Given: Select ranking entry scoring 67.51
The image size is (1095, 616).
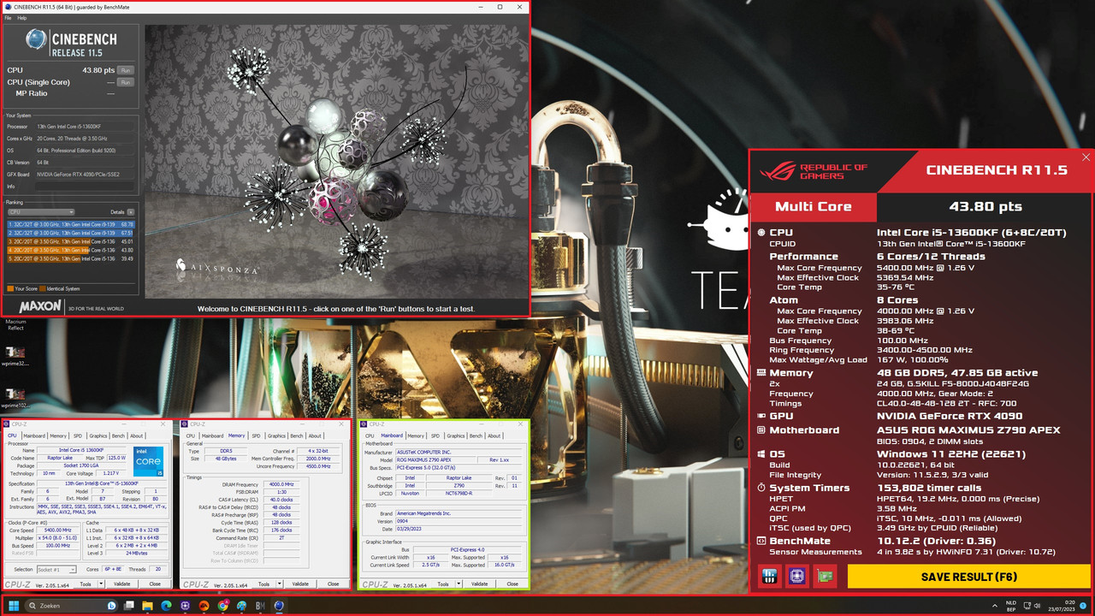Looking at the screenshot, I should [70, 233].
